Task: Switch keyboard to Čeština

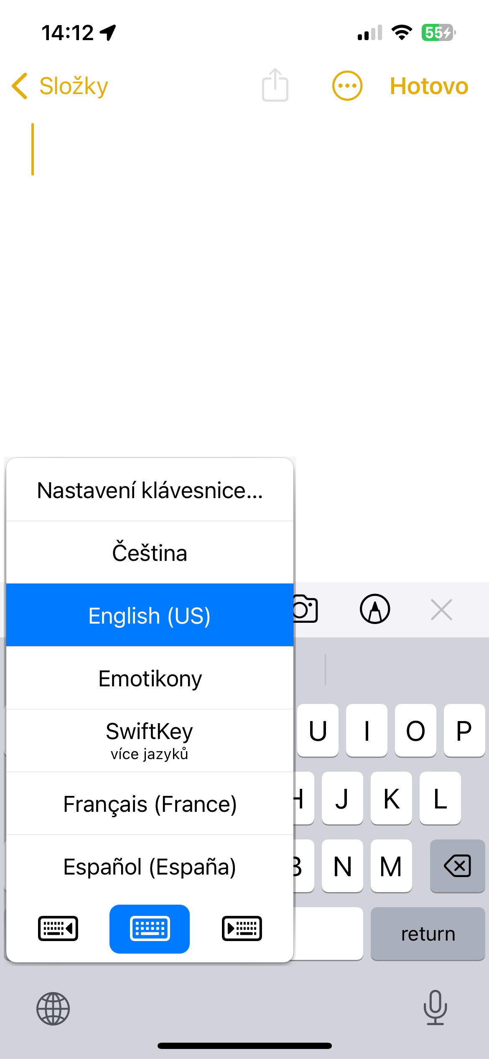Action: (150, 553)
